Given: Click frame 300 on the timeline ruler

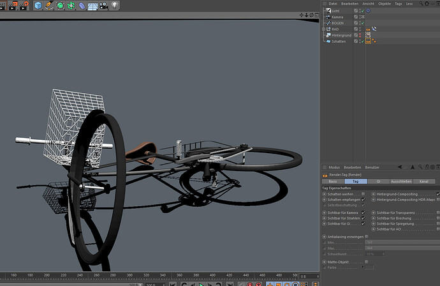Looking at the screenshot, I should click(x=129, y=275).
